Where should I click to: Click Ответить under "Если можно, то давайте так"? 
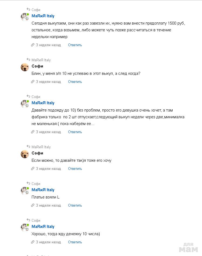(x=75, y=169)
